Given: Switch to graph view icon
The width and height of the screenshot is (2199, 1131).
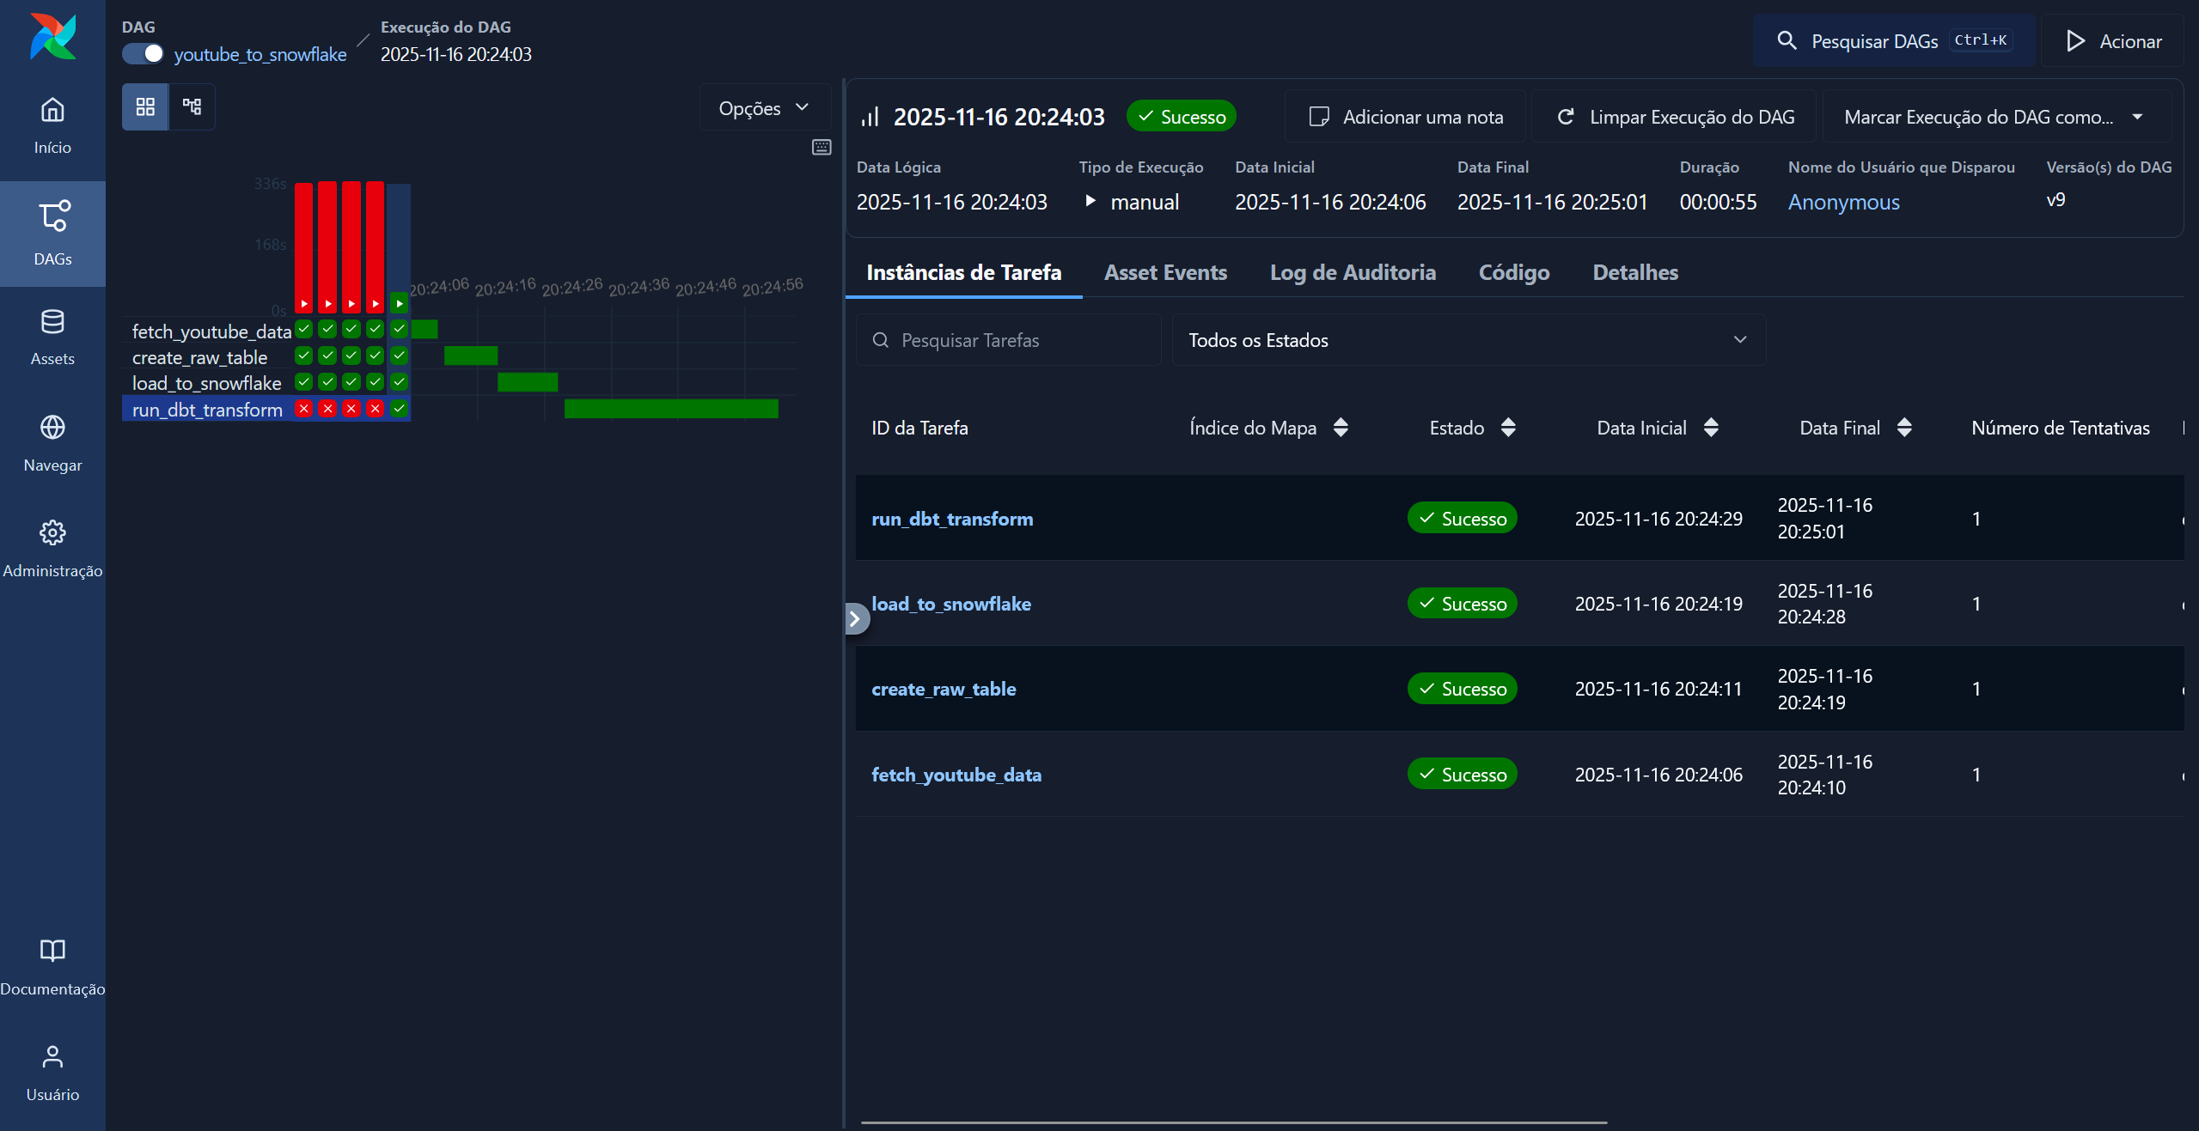Looking at the screenshot, I should coord(192,106).
